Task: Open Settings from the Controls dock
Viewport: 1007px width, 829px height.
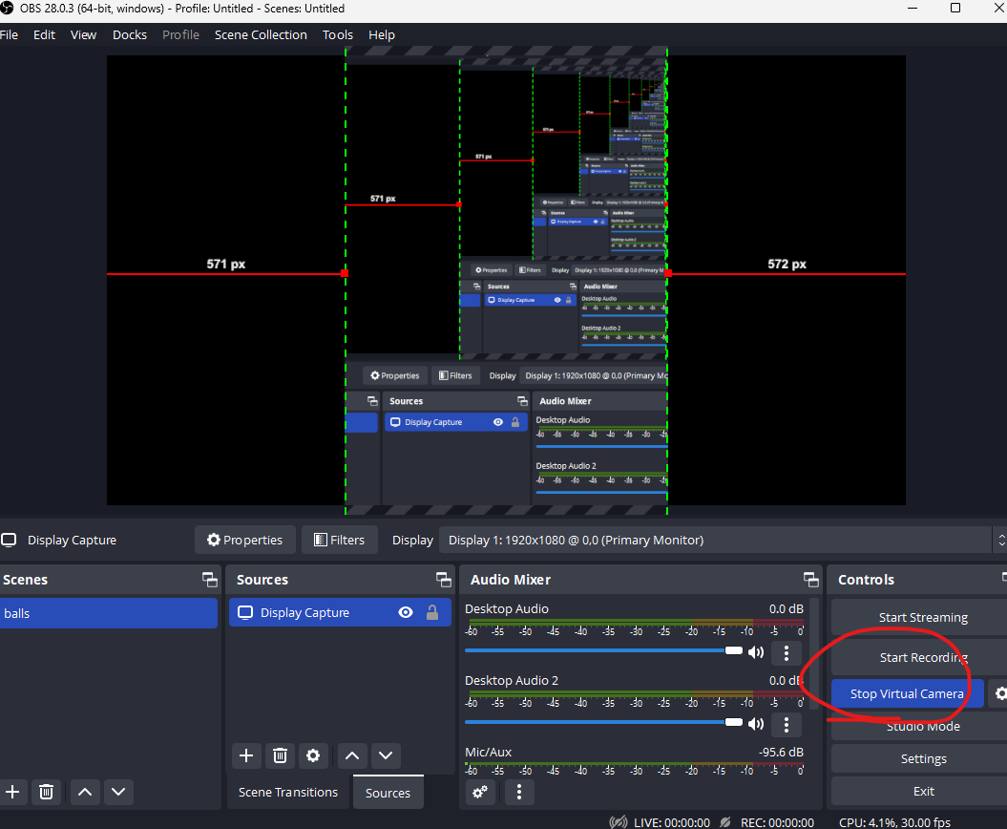Action: pos(923,759)
